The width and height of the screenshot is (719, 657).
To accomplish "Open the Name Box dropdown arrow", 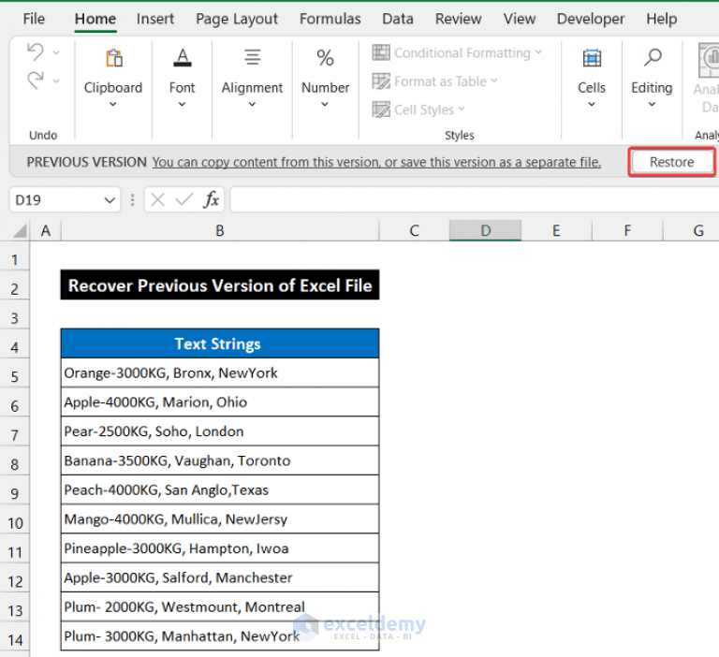I will click(x=110, y=200).
